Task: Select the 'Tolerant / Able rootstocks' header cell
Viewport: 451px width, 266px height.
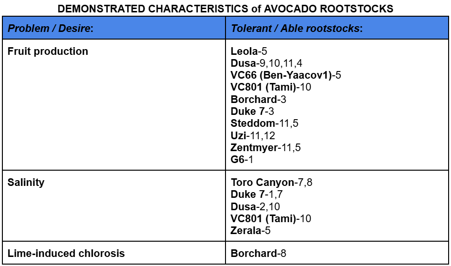Action: click(297, 29)
